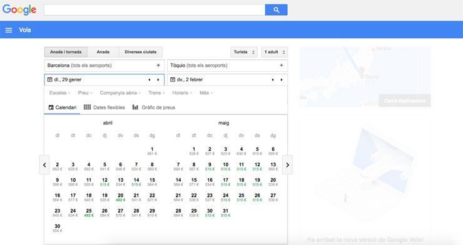Show previous months with left chevron

click(x=44, y=165)
